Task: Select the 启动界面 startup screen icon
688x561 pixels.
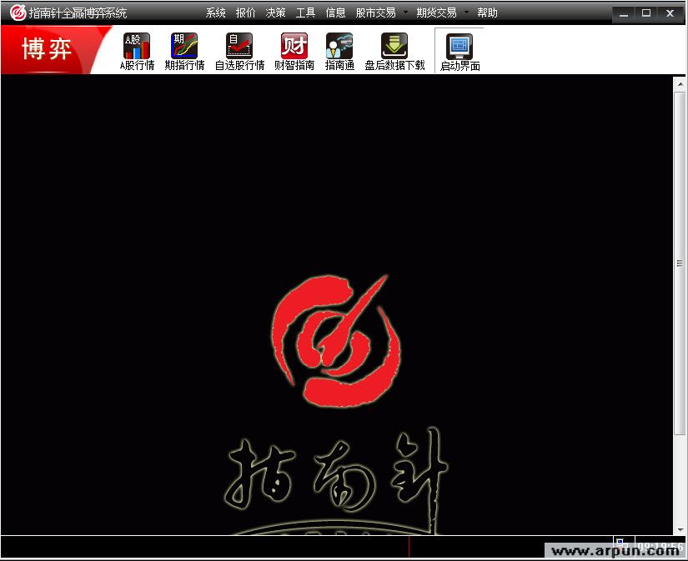Action: point(460,51)
